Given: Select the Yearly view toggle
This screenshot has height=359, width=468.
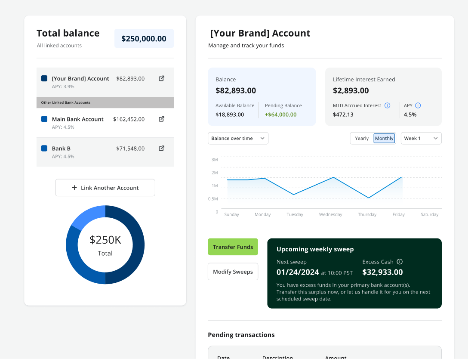Looking at the screenshot, I should pos(361,138).
